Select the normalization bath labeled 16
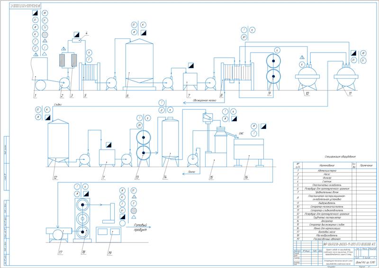379x268 pixels. [249, 152]
